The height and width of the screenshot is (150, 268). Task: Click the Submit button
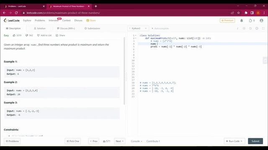pos(255,141)
